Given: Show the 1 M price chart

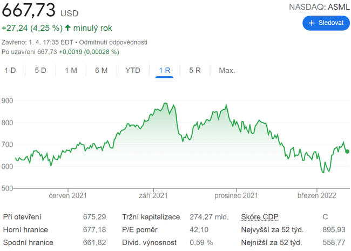Looking at the screenshot, I should click(71, 70).
